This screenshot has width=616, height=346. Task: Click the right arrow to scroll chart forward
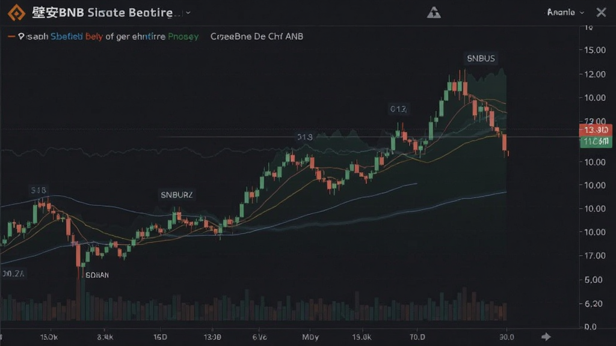pos(546,336)
